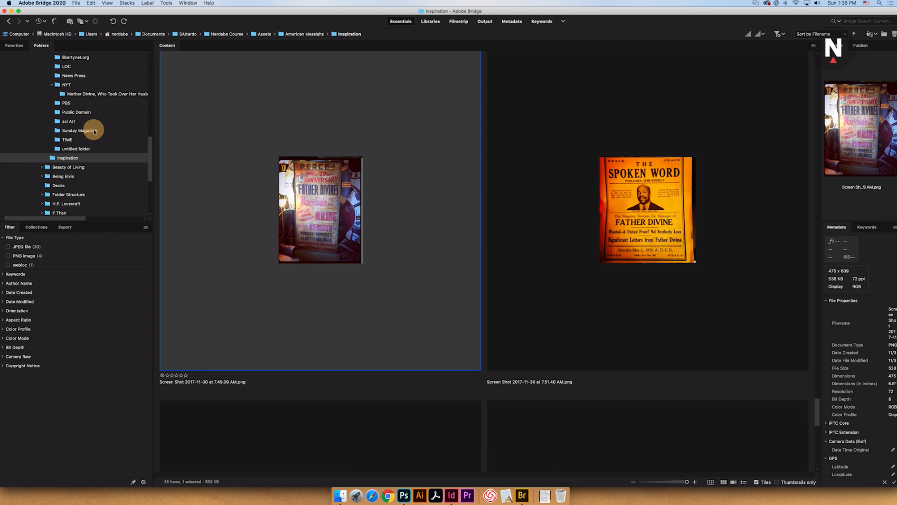Toggle ascending sort order arrow
Screen dimensions: 897x505
[854, 34]
